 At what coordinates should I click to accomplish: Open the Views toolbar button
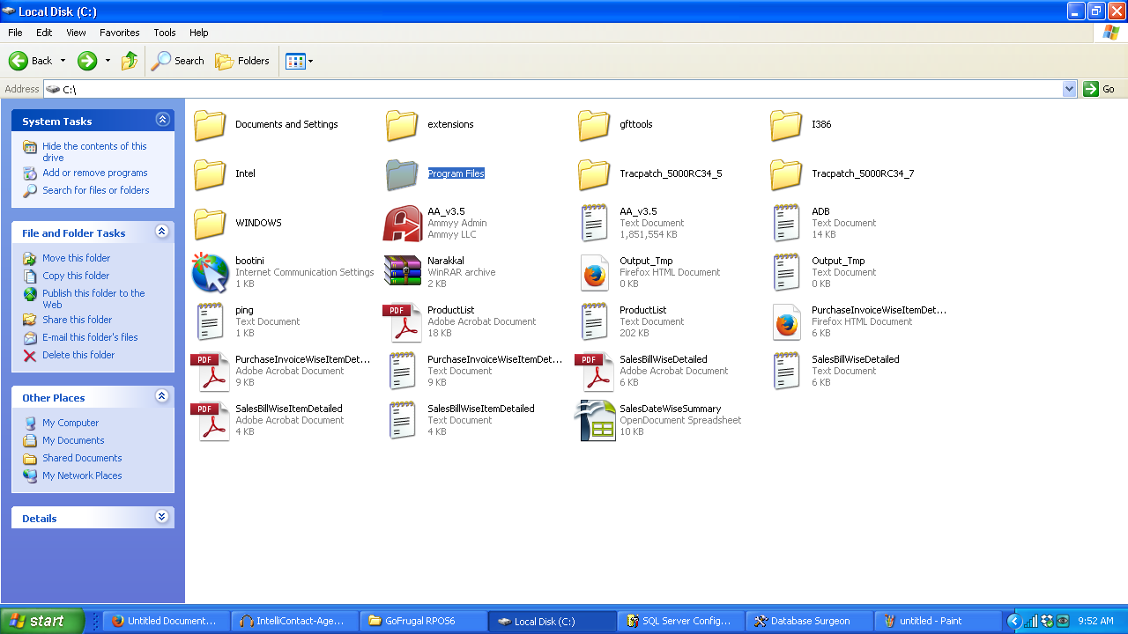299,61
